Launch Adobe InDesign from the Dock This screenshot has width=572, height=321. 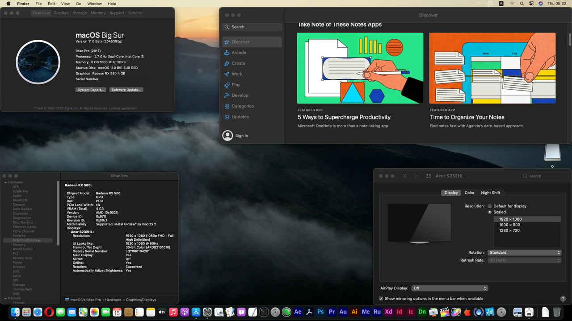[x=400, y=312]
